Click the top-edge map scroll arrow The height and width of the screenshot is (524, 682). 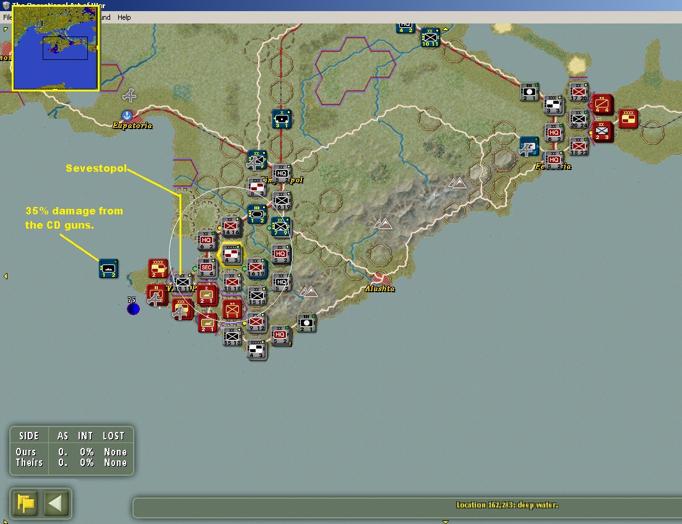(x=446, y=29)
